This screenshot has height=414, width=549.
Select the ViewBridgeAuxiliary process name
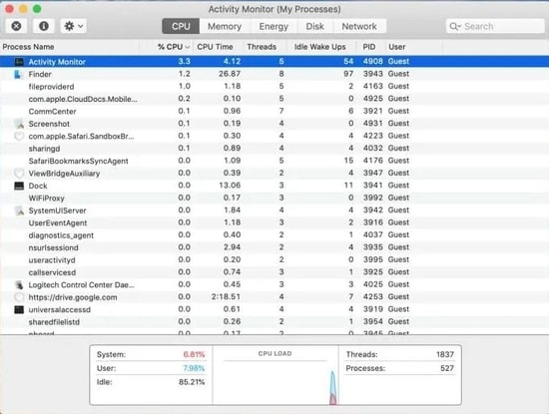(x=64, y=174)
